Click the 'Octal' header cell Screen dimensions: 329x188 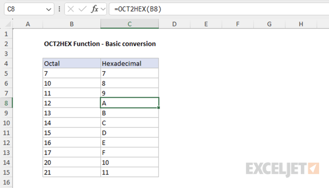pyautogui.click(x=72, y=63)
